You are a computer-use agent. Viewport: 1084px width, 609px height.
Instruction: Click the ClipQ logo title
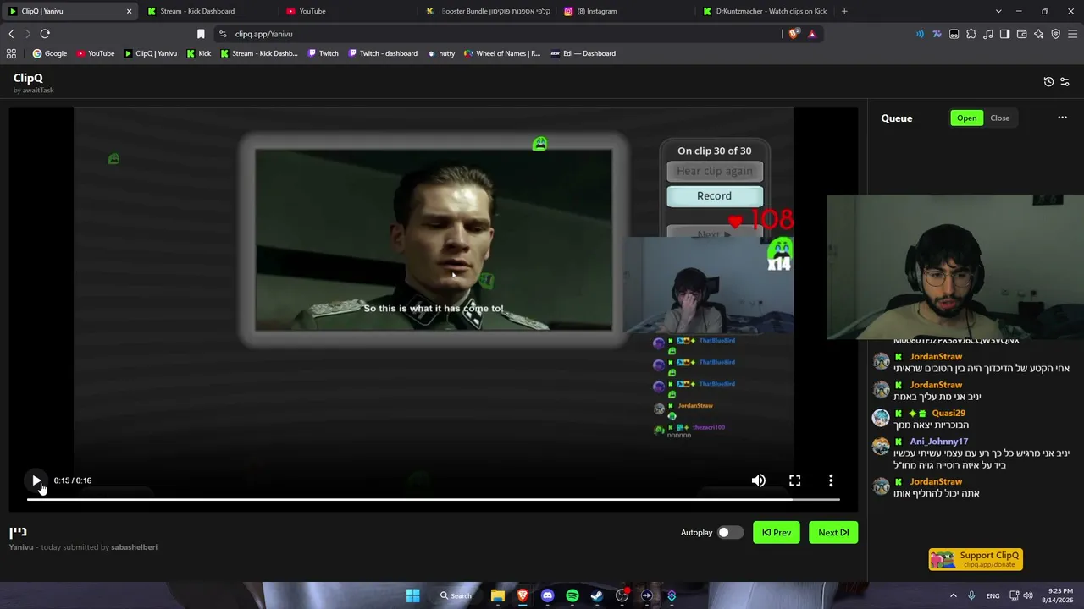pyautogui.click(x=28, y=78)
